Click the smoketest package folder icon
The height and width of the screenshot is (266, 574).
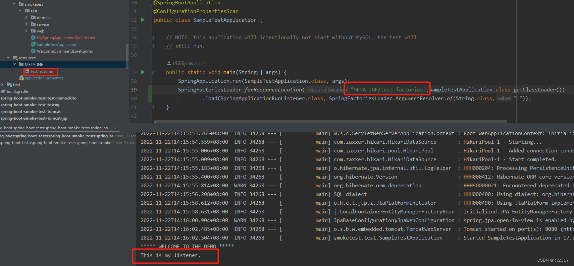(21, 4)
